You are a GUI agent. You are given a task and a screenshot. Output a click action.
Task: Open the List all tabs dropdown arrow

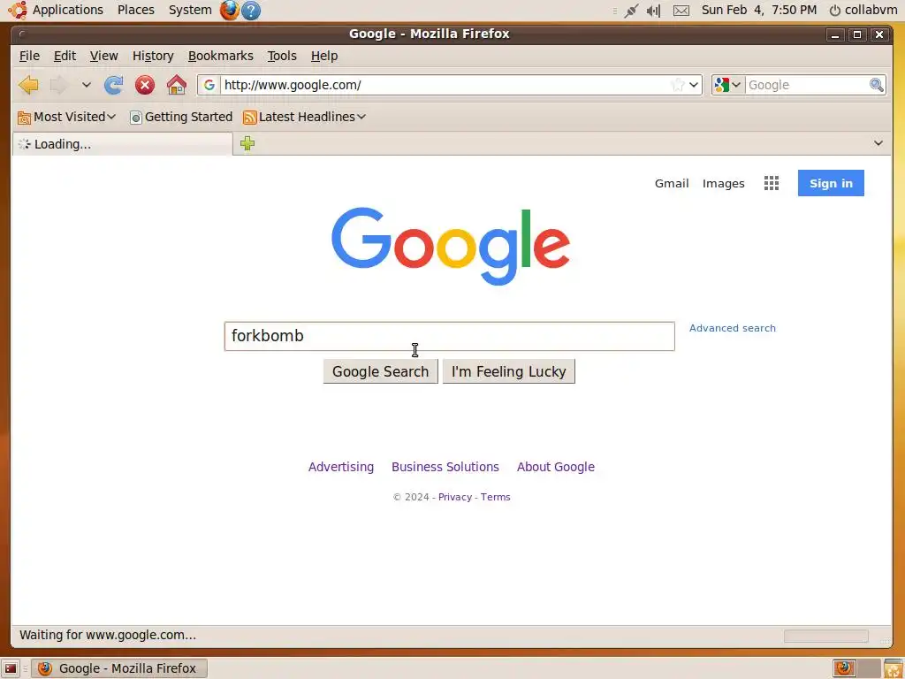[x=878, y=142]
